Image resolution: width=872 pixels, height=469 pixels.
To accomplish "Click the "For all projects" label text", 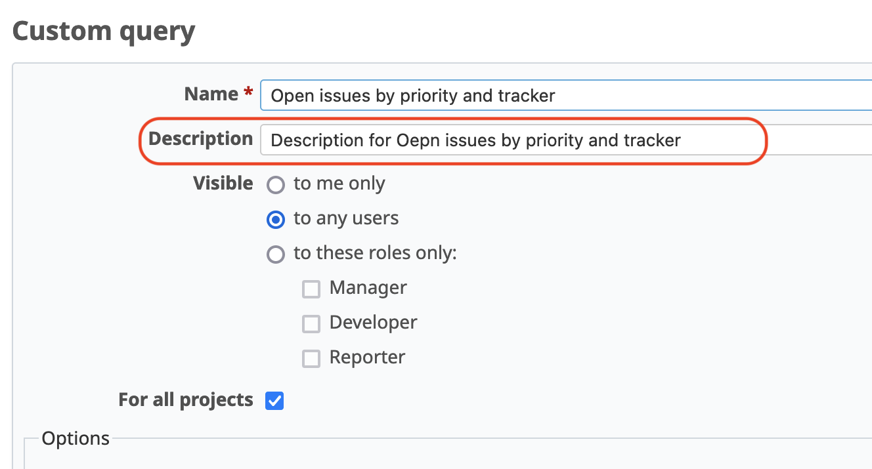I will 185,400.
